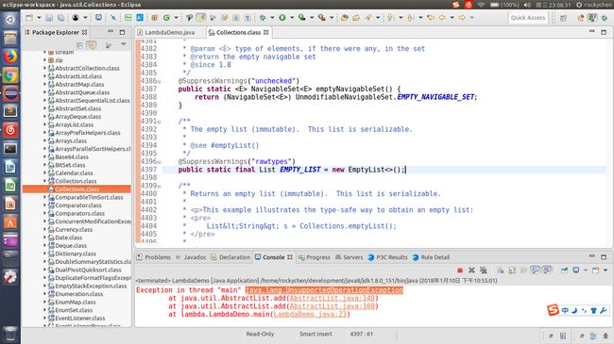This screenshot has width=614, height=344.
Task: Click the Run Last Tool icon
Action: (x=302, y=18)
